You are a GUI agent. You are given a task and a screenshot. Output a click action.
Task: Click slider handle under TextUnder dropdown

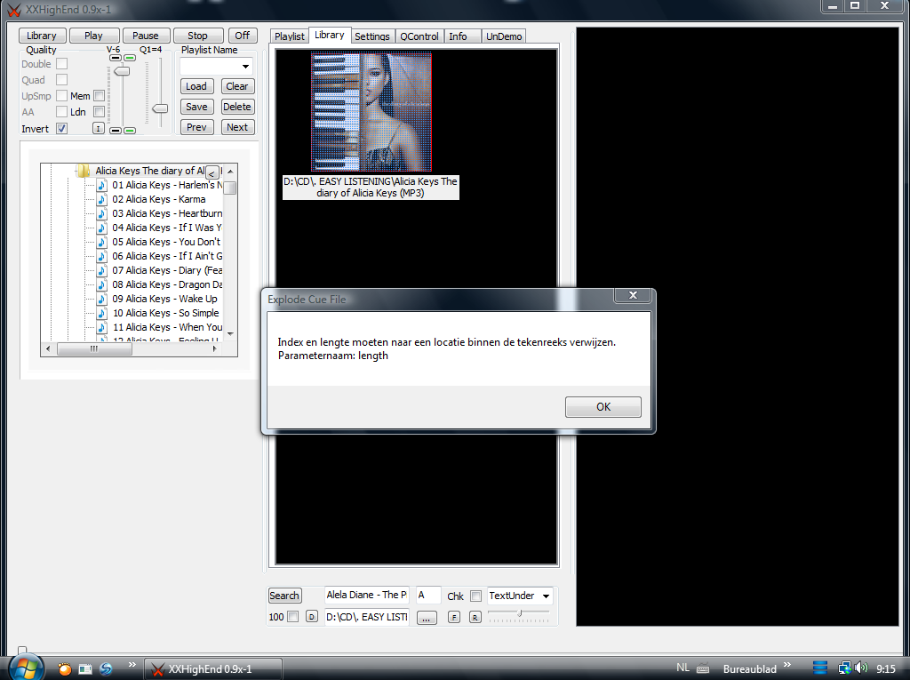point(520,613)
